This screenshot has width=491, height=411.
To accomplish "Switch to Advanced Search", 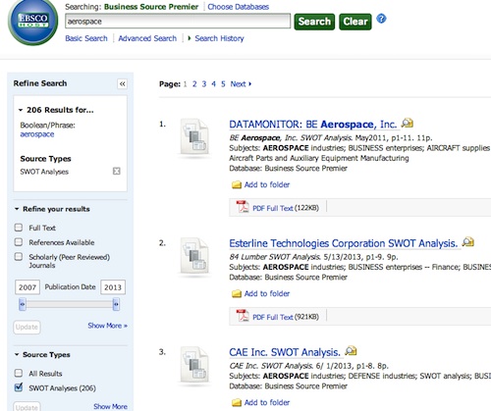I will [147, 38].
